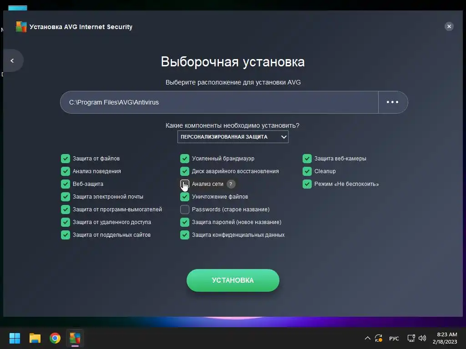Click the update sync tray icon
Screen dimensions: 466x349
point(379,338)
